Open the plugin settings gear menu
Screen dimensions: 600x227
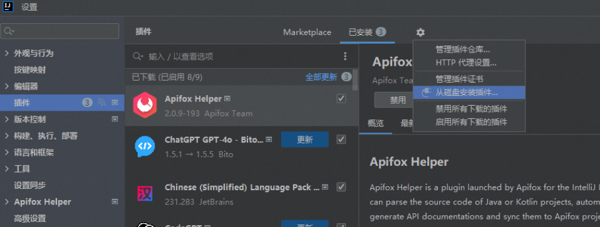pyautogui.click(x=420, y=33)
